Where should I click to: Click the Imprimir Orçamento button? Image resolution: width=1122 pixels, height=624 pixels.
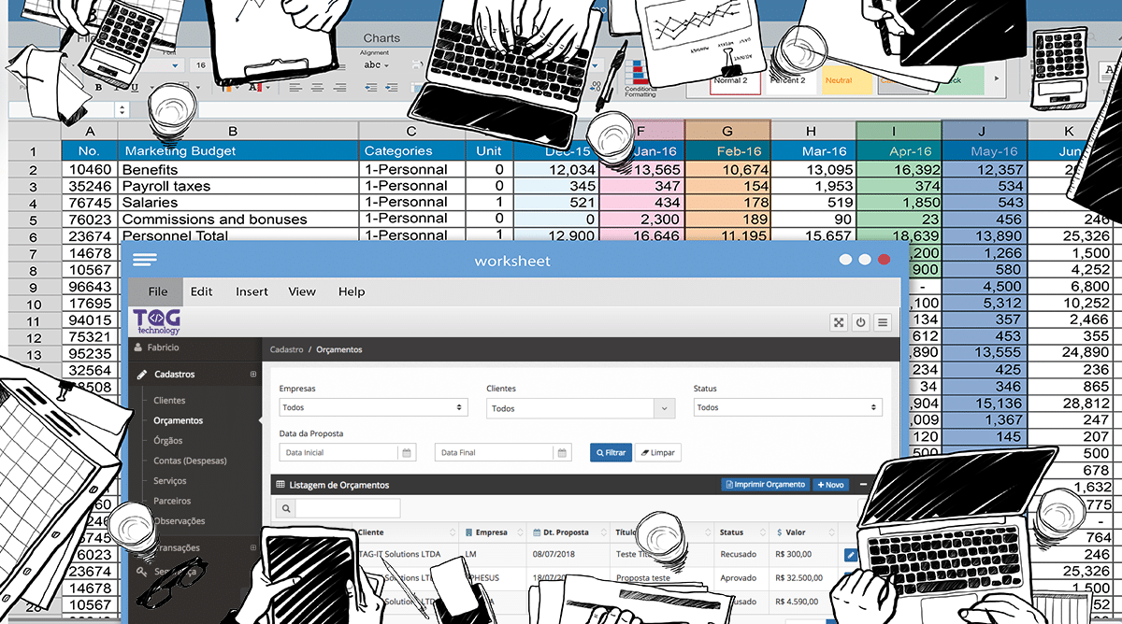765,485
